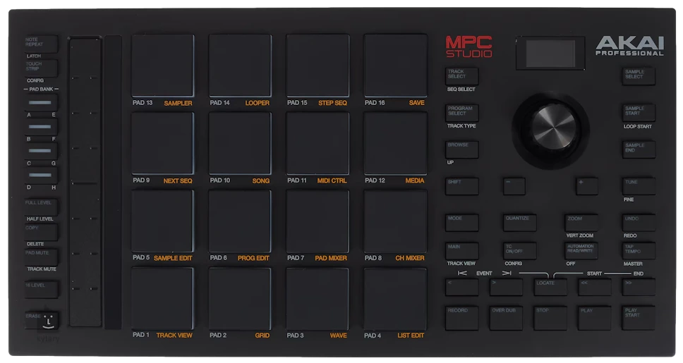683x363 pixels.
Task: Select Pad Bank D/H button
Action: pos(41,175)
